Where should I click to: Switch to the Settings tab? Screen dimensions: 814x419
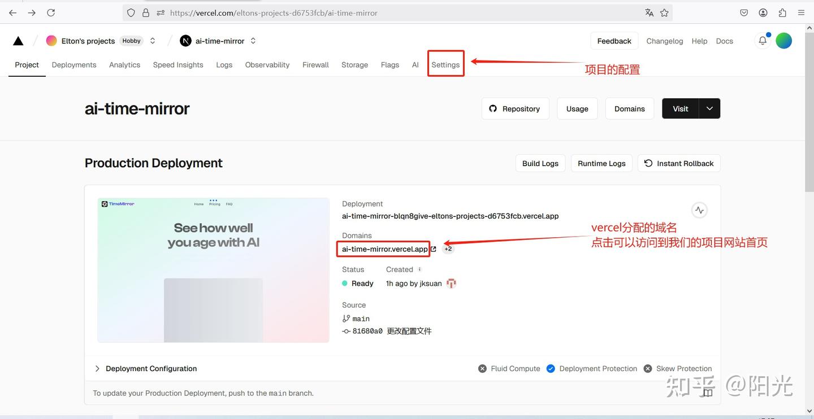pyautogui.click(x=445, y=64)
